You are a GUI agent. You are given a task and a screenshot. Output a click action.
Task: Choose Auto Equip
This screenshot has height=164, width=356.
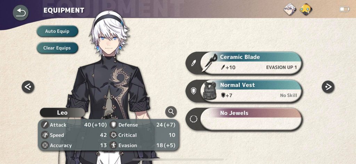pyautogui.click(x=57, y=31)
